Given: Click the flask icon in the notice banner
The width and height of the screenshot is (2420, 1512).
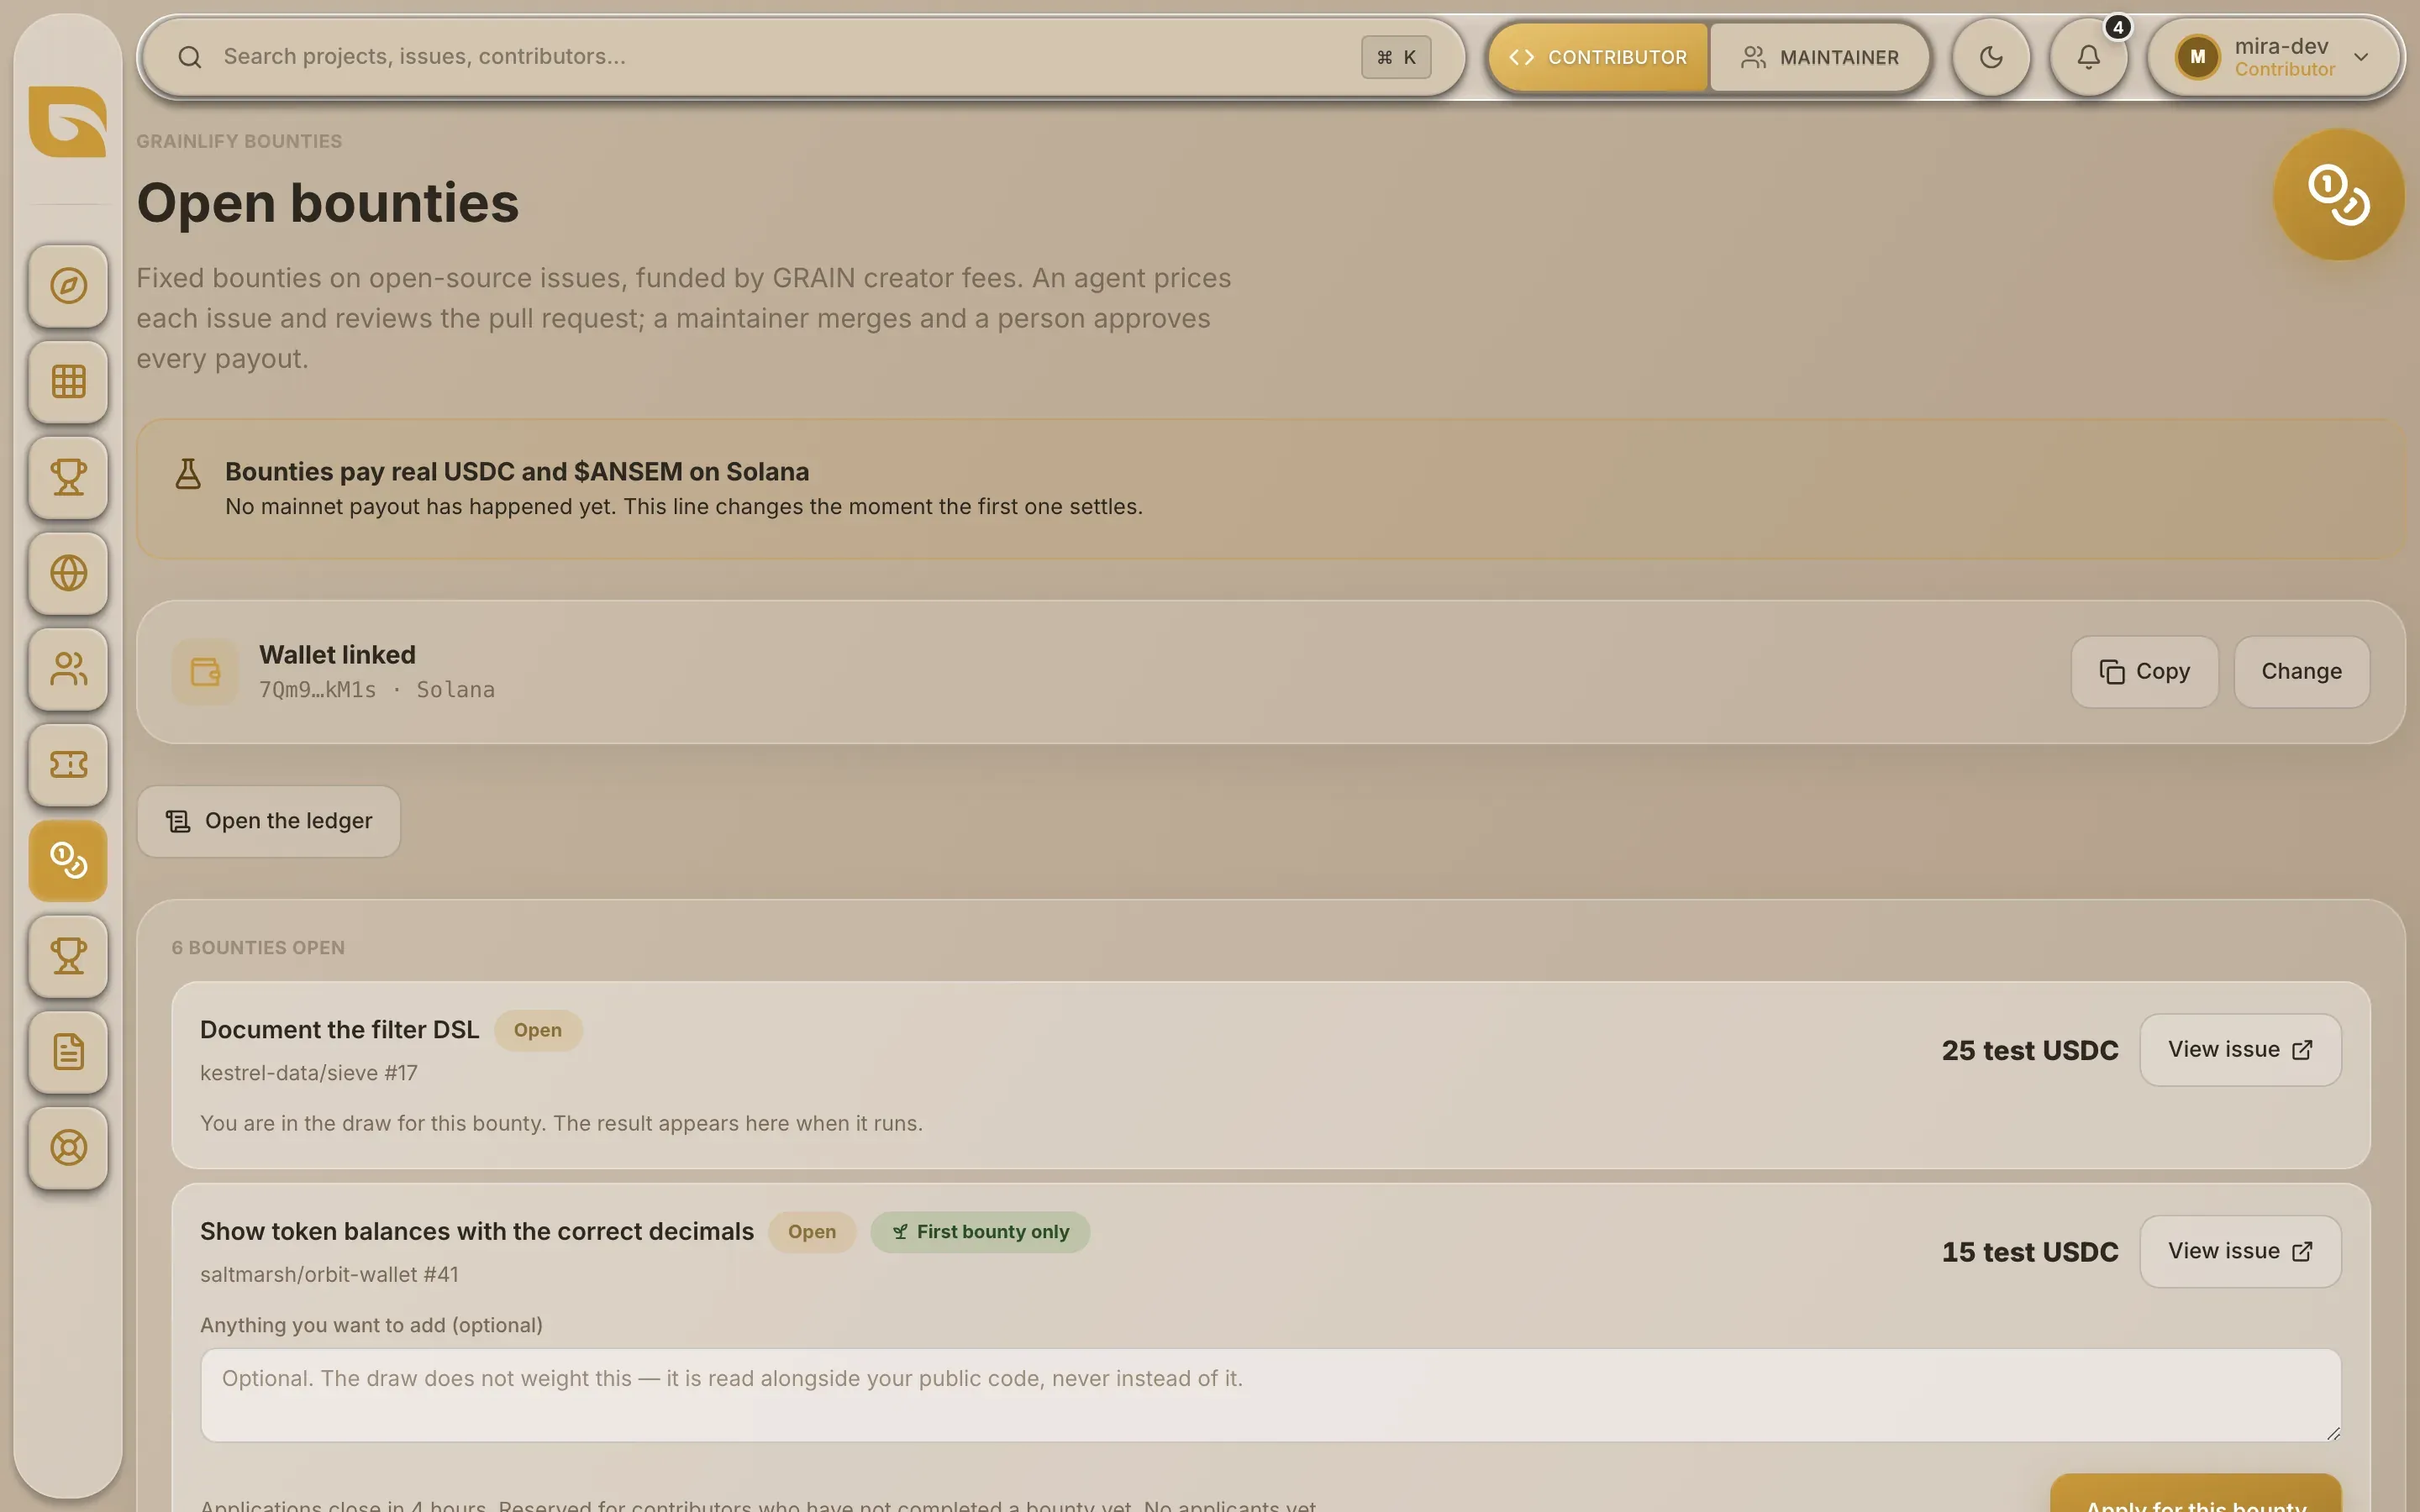Looking at the screenshot, I should point(188,474).
